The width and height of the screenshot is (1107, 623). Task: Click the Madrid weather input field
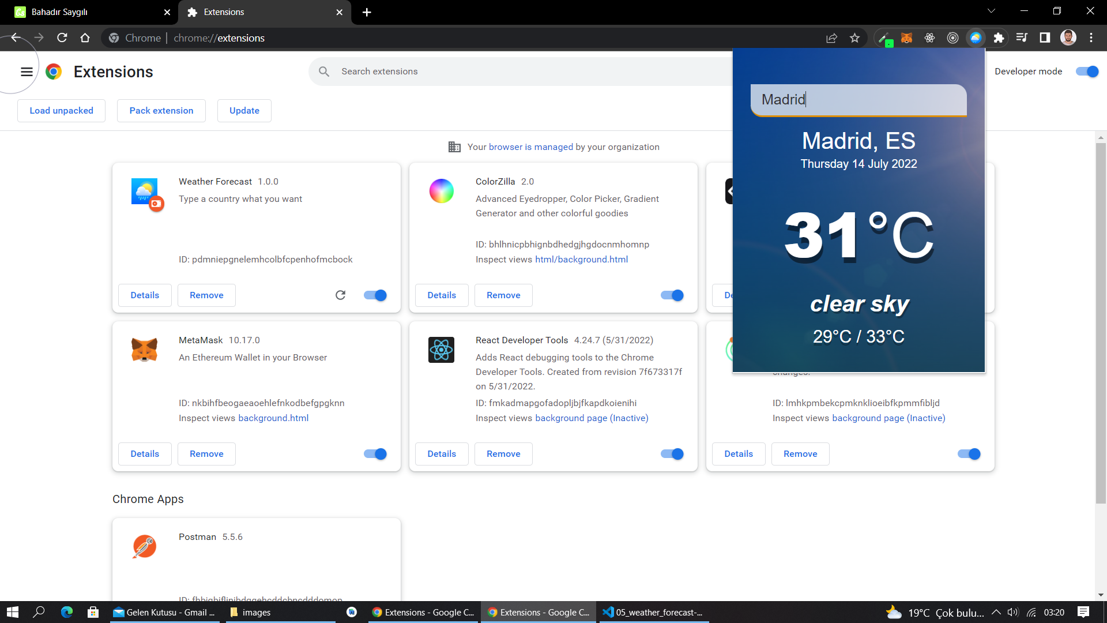(x=857, y=99)
